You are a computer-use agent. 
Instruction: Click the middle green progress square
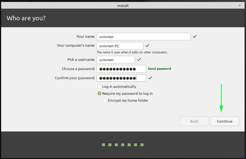[123, 145]
